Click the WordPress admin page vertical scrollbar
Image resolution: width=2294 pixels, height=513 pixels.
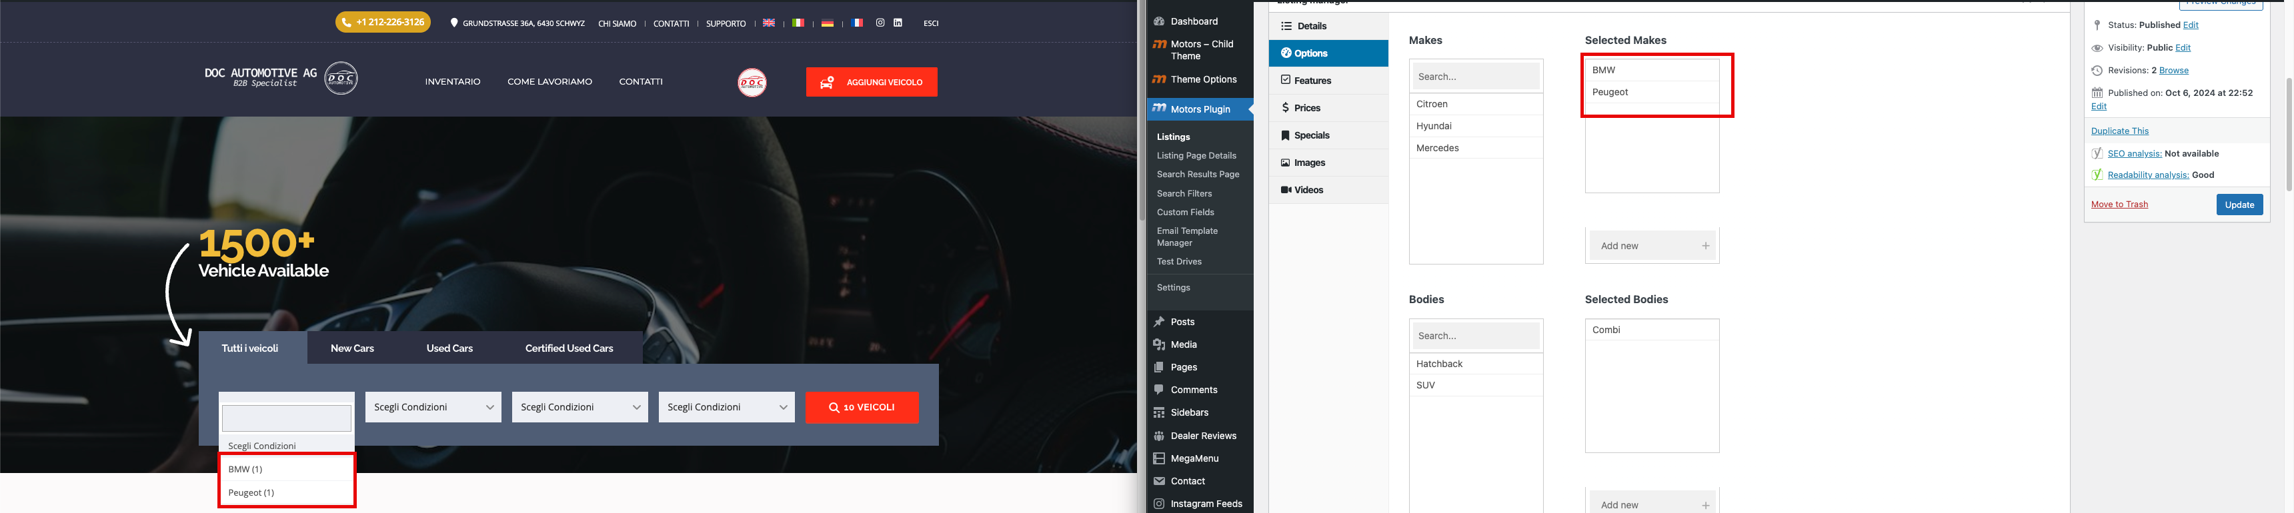pos(2289,133)
